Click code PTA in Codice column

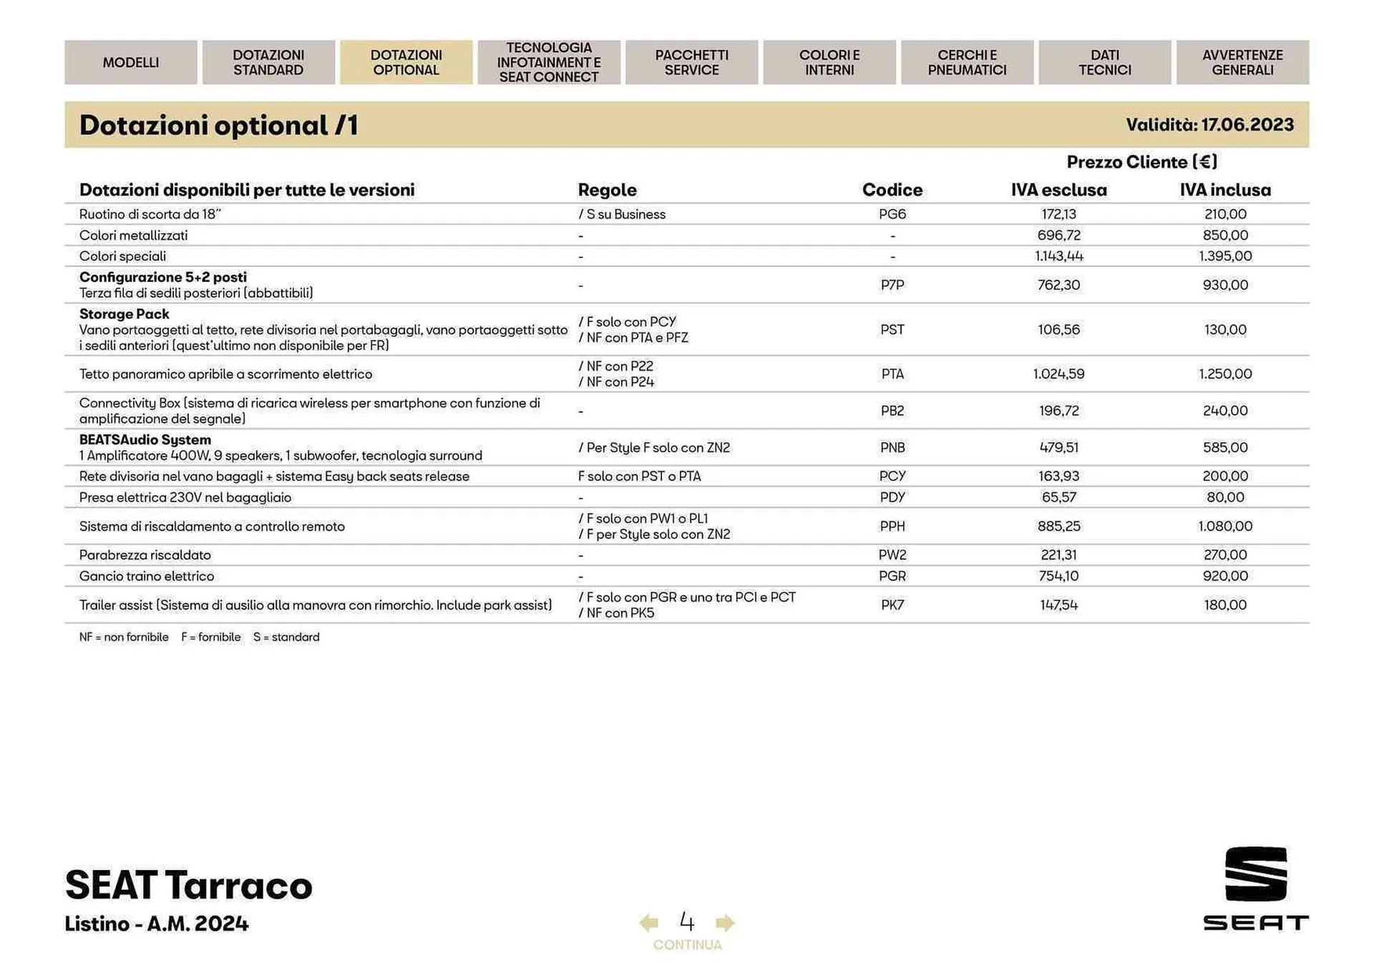892,374
